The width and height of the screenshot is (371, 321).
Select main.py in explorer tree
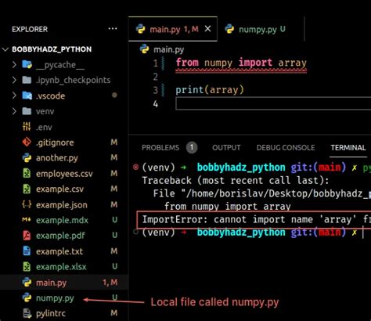tap(64, 283)
